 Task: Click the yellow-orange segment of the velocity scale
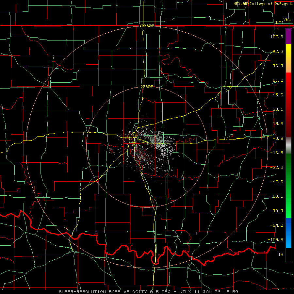[x=288, y=58]
